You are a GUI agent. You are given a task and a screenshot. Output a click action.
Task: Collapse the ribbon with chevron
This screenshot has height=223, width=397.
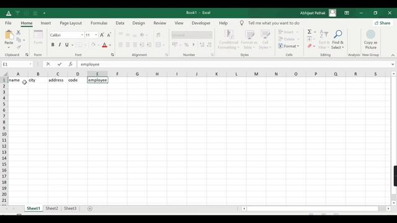[x=393, y=55]
